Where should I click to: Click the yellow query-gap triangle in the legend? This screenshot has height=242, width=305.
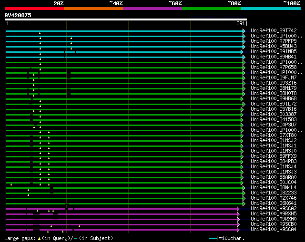39,239
